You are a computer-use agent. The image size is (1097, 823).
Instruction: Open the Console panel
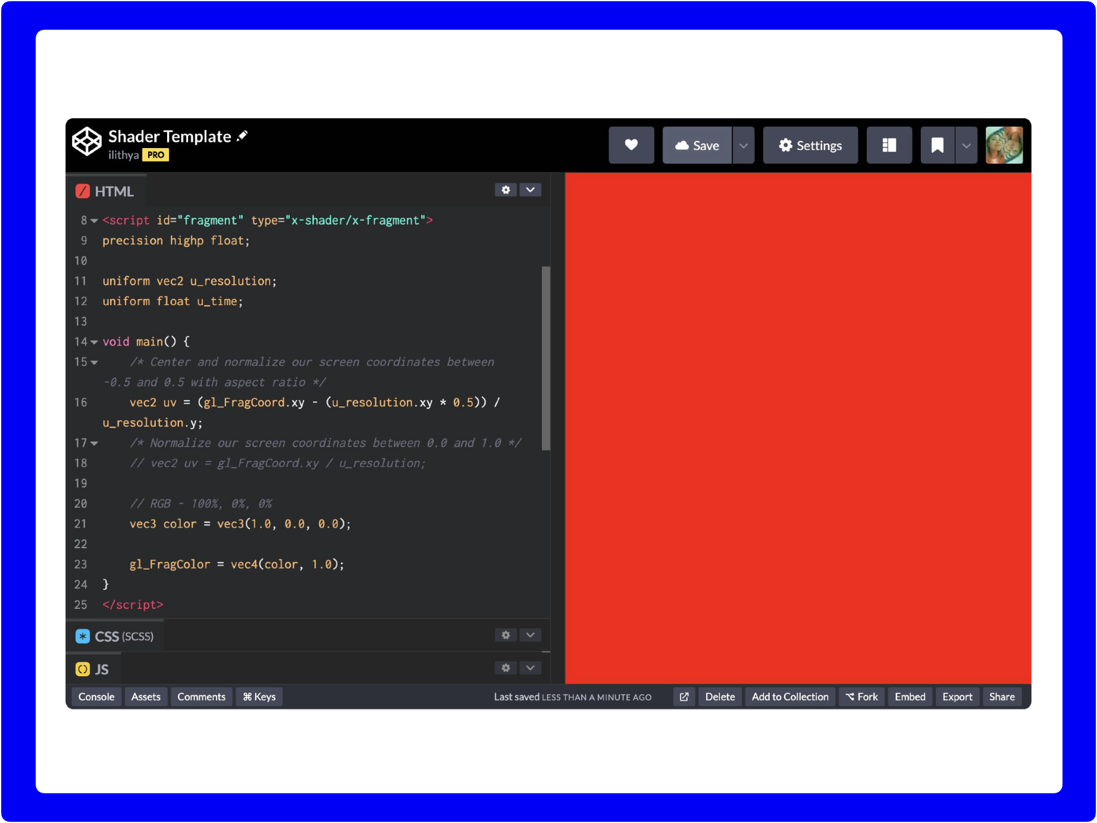(96, 696)
